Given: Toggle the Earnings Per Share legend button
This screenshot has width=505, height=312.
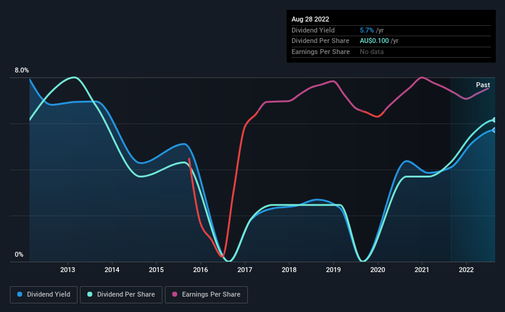Looking at the screenshot, I should coord(206,295).
